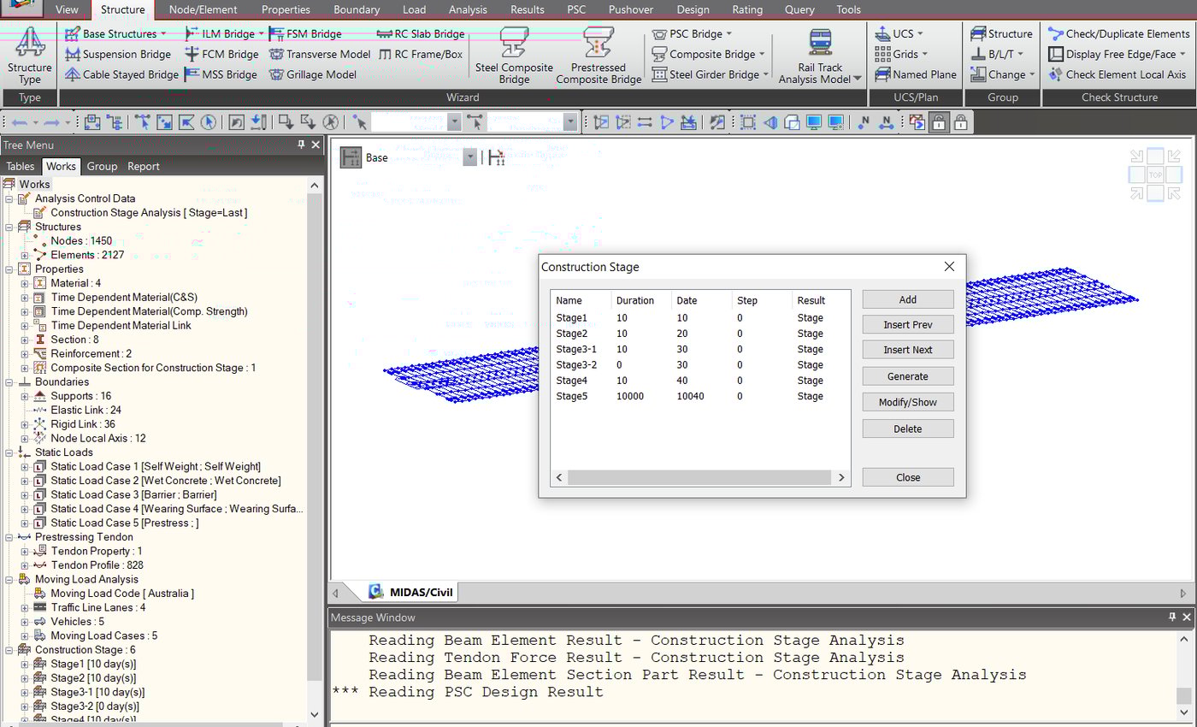Open the Pushover menu
Image resolution: width=1197 pixels, height=727 pixels.
[x=631, y=9]
